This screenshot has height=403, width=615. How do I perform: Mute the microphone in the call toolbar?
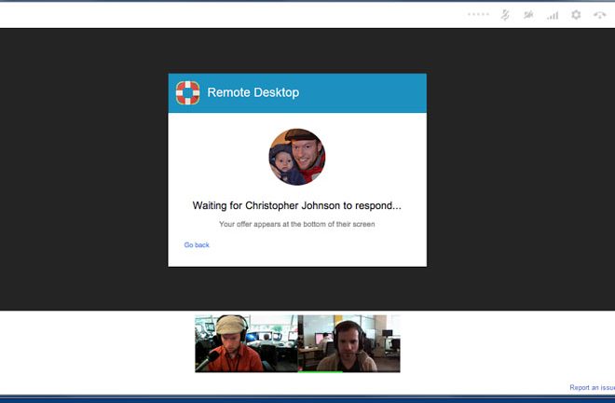[505, 15]
